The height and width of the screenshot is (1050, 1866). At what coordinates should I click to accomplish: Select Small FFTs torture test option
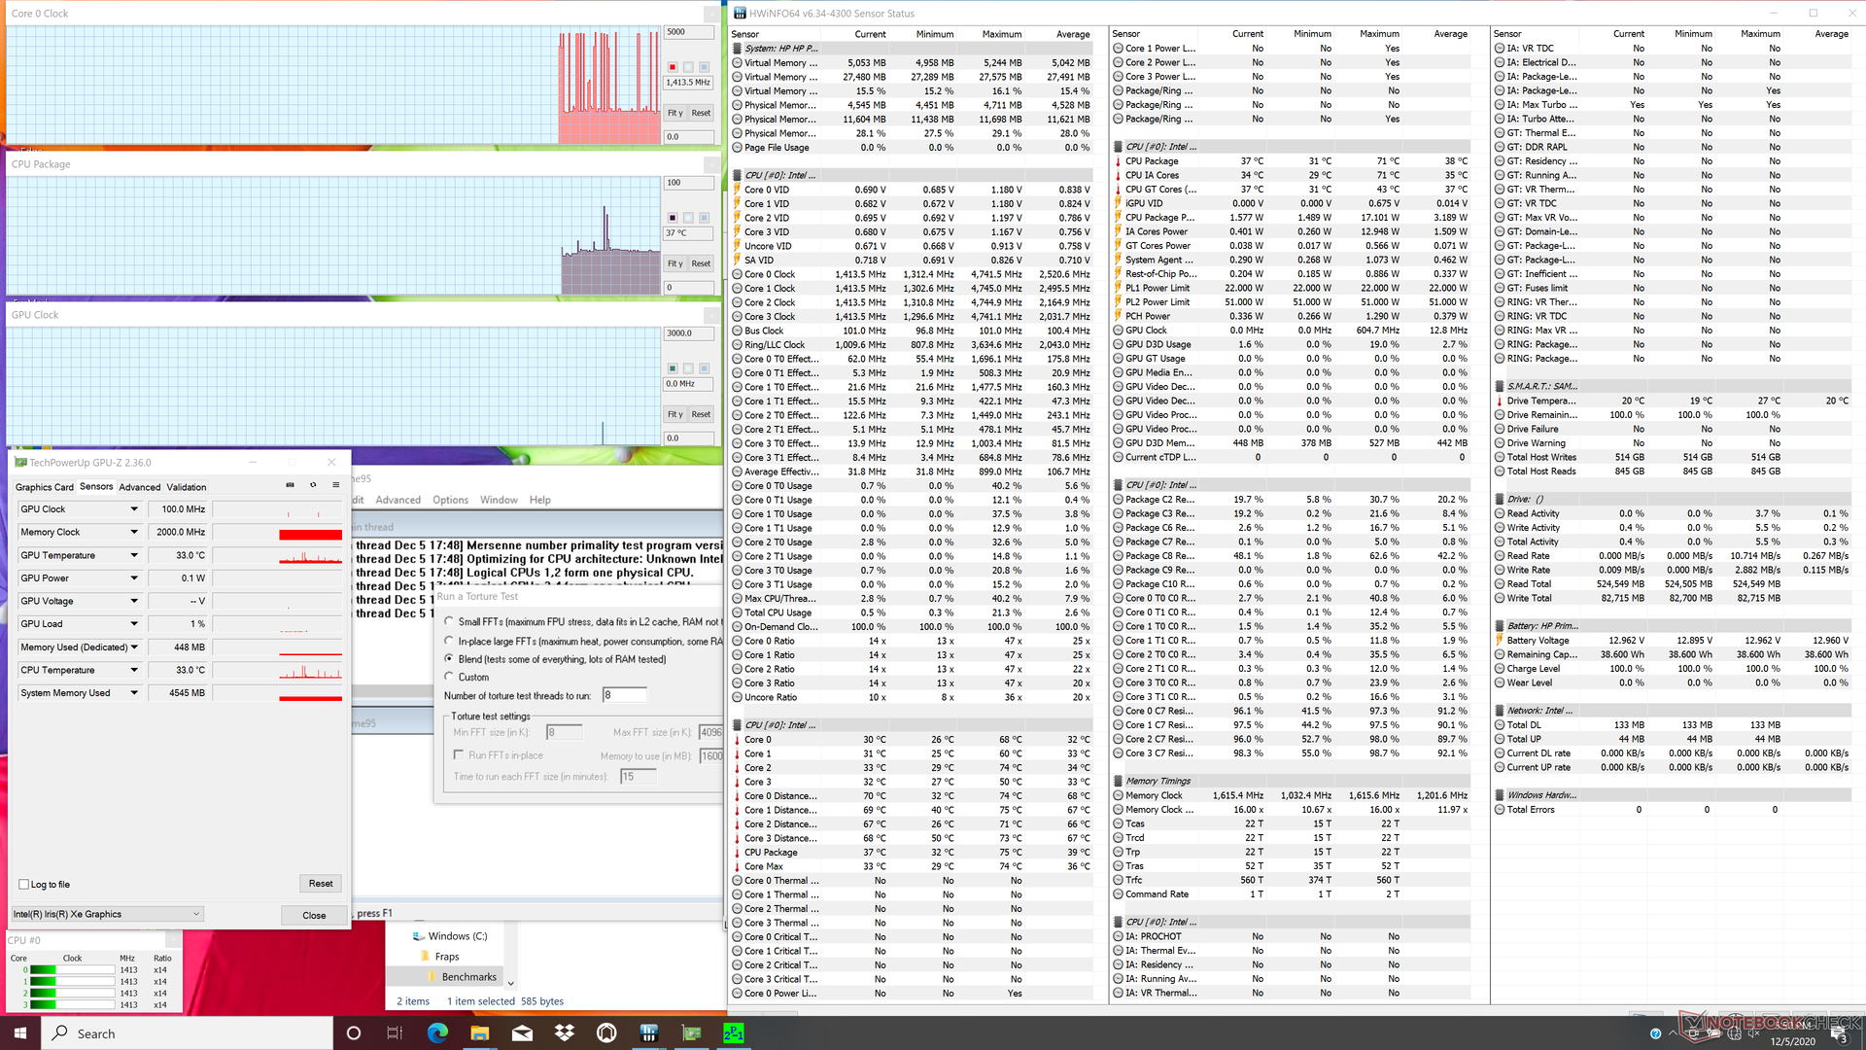(x=449, y=621)
